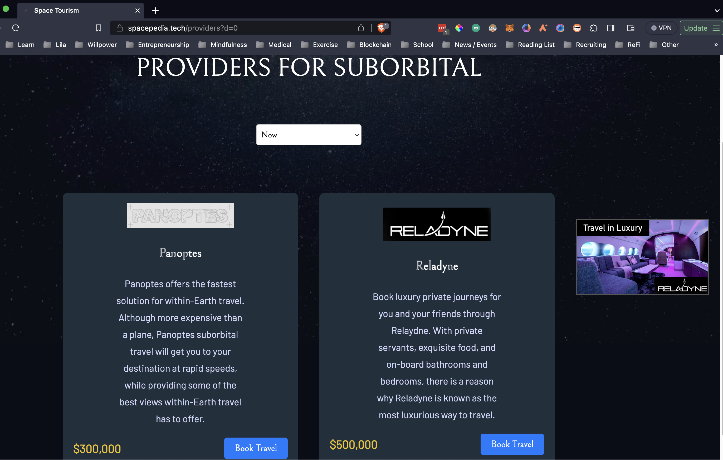Click Reladyne's Book Travel button
This screenshot has width=723, height=460.
point(512,444)
